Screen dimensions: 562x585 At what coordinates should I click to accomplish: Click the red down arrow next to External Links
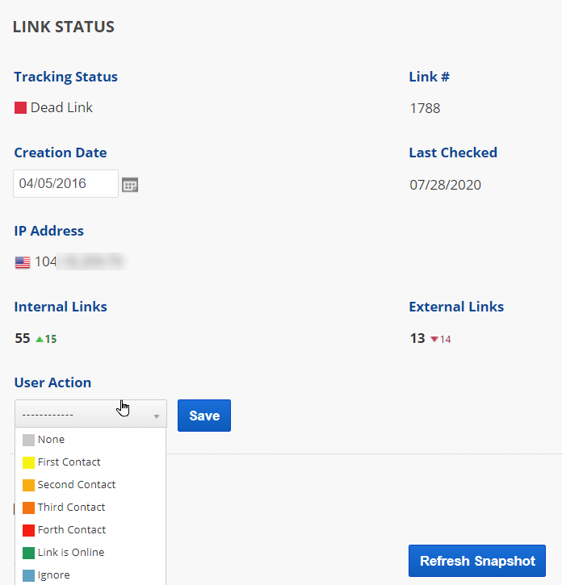coord(434,340)
